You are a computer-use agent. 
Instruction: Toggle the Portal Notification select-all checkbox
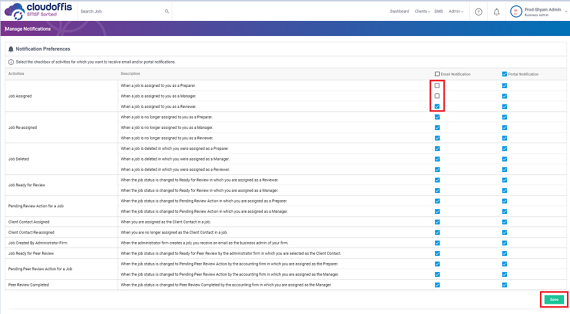(x=505, y=74)
